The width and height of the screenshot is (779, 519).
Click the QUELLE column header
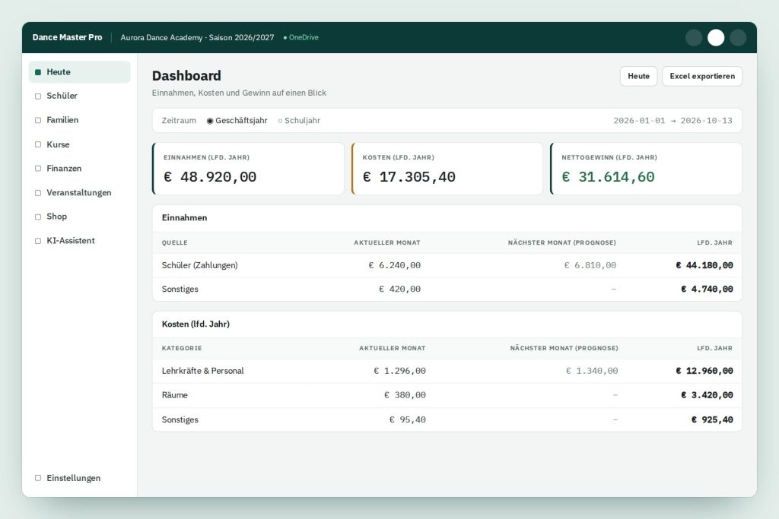(175, 242)
